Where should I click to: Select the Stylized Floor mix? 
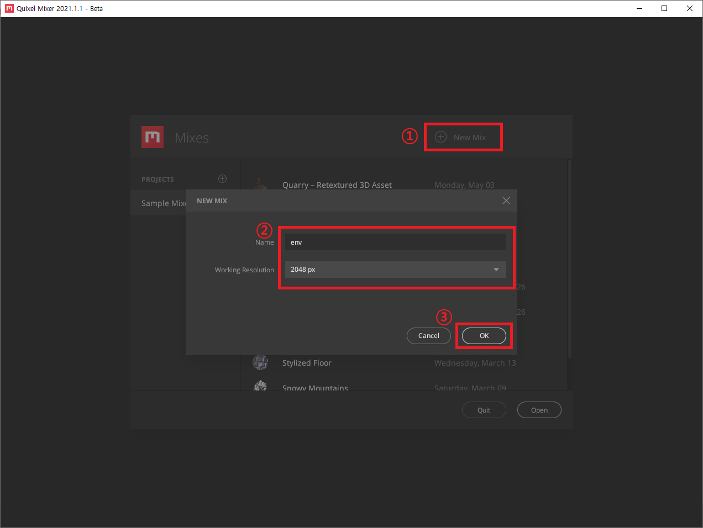307,363
